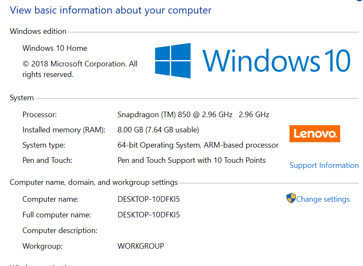Click the blue Windows logo icon

point(172,60)
